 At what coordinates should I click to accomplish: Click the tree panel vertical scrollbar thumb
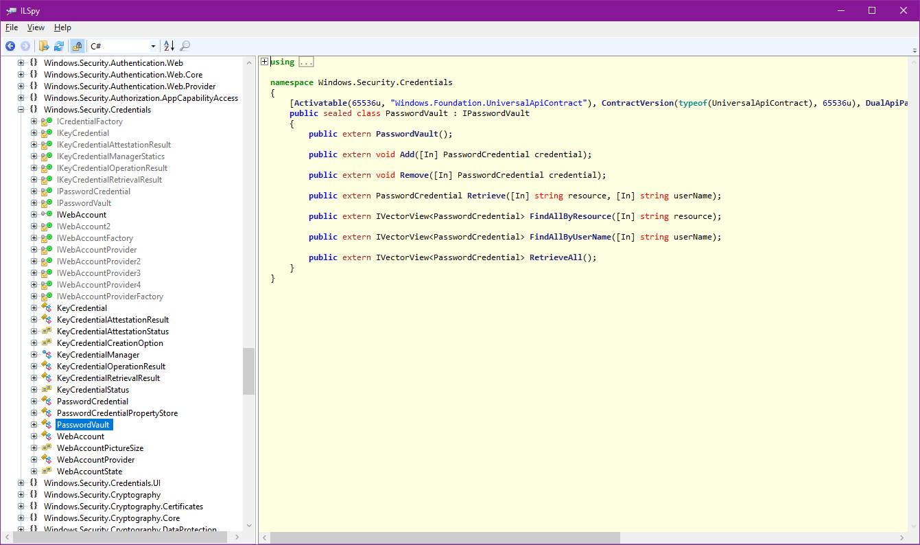(x=248, y=371)
